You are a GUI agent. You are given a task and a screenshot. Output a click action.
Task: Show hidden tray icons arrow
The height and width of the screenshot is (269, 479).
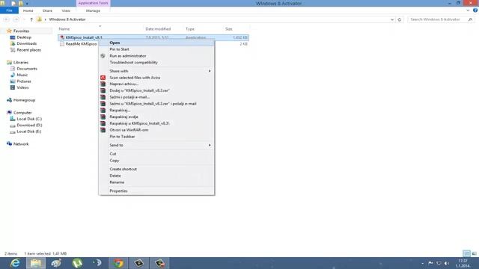pyautogui.click(x=422, y=263)
